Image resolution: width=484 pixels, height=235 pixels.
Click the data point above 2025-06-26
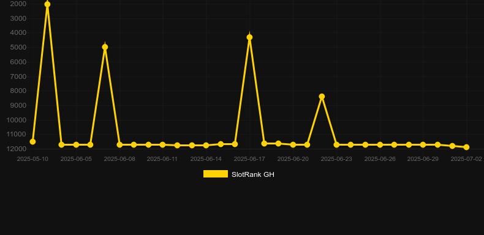[380, 144]
